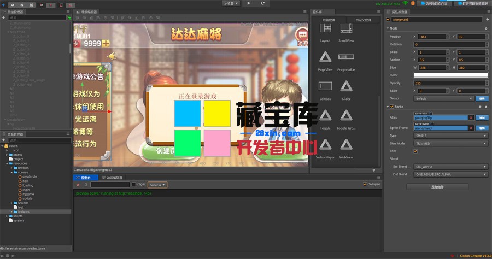Viewport: 492px width, 259px height.
Task: Click the Toggle control icon
Action: pyautogui.click(x=325, y=115)
